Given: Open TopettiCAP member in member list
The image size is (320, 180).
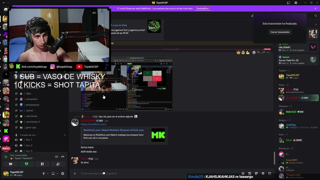Looking at the screenshot, I should [x=297, y=76].
